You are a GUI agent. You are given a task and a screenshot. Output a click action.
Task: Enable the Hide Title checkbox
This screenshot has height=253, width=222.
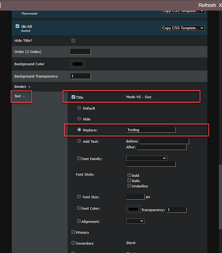pos(73,40)
